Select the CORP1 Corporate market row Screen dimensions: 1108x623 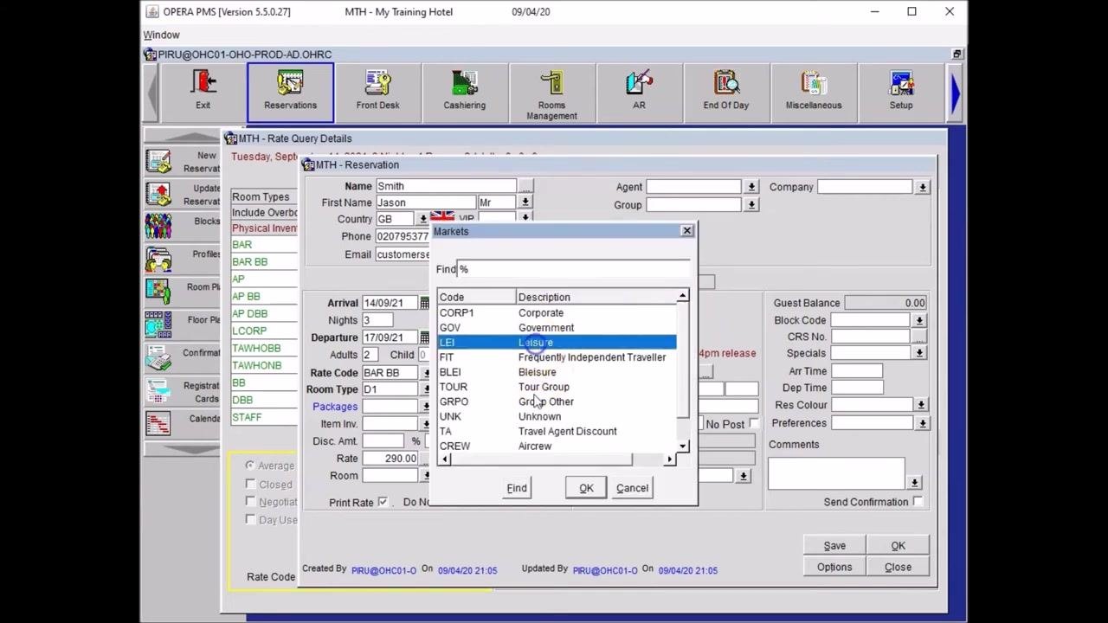coord(557,312)
